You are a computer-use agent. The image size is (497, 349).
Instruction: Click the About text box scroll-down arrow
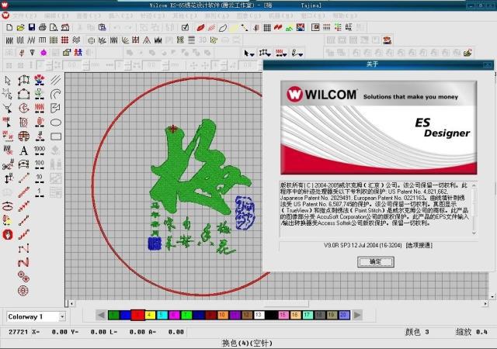click(x=474, y=233)
